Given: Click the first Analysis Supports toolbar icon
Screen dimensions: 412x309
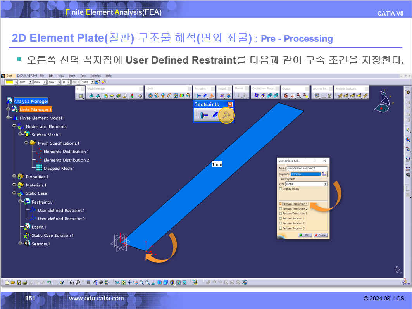Looking at the screenshot, I should coord(340,96).
